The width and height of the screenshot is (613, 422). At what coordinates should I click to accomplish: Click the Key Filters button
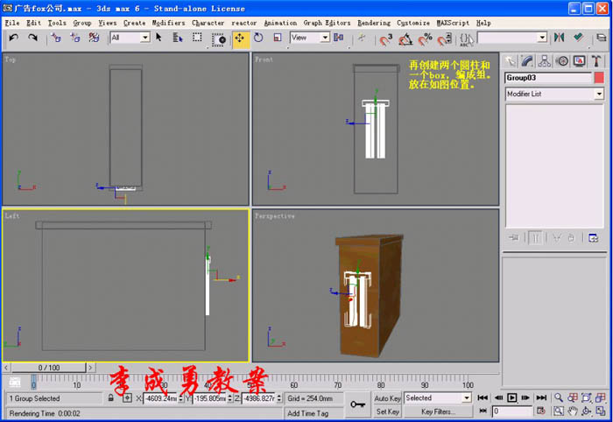click(438, 411)
